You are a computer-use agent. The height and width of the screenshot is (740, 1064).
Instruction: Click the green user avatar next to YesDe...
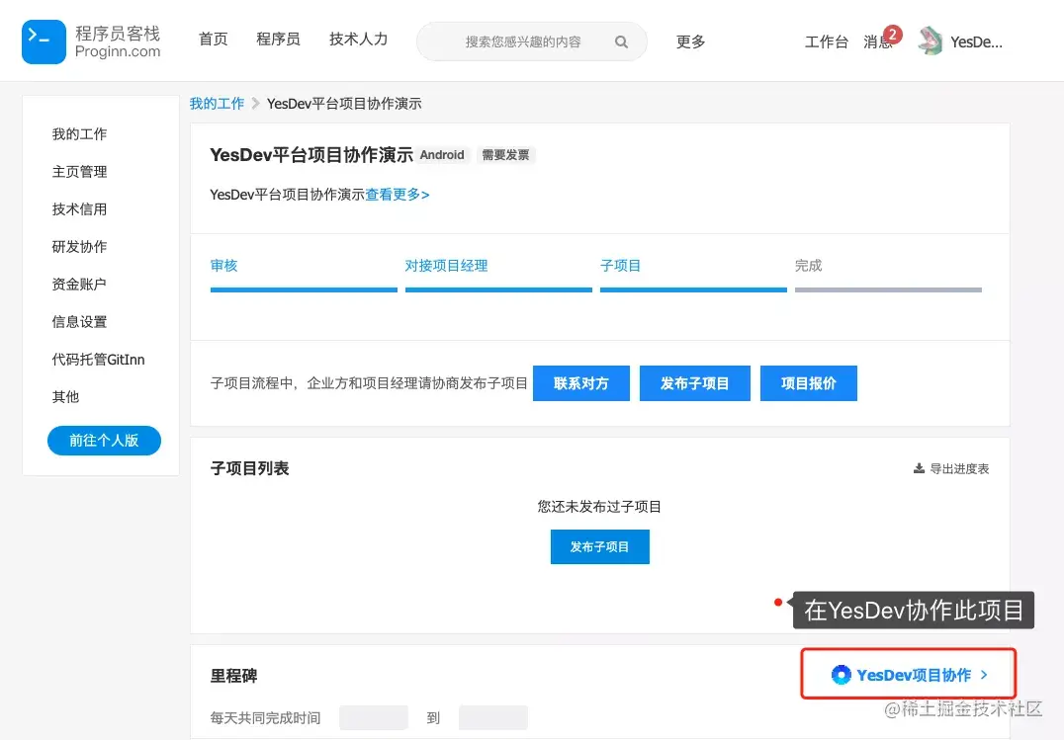click(x=929, y=41)
